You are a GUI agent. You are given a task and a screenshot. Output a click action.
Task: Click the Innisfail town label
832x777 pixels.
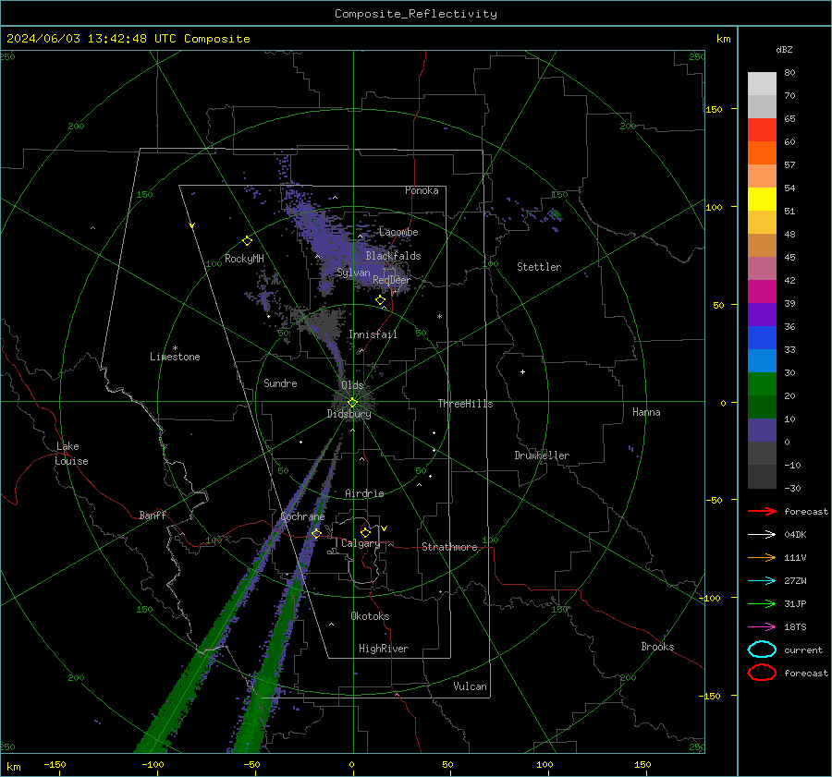pos(373,334)
